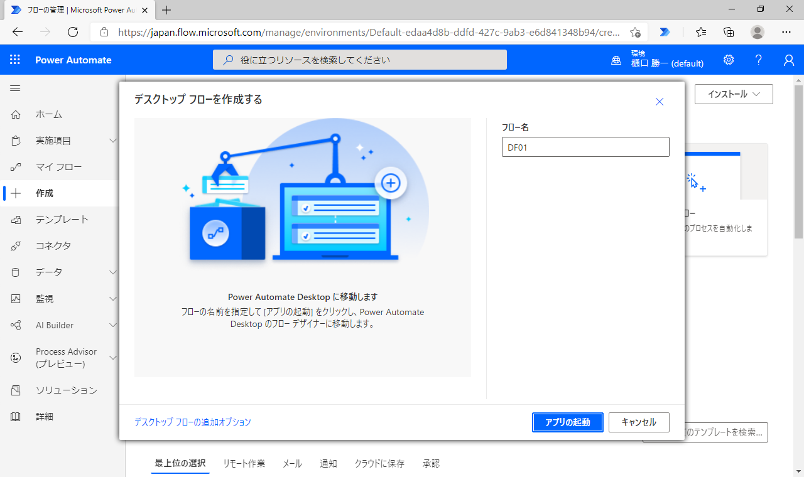The image size is (804, 477).
Task: Open コネクタ label in sidebar
Action: point(53,246)
